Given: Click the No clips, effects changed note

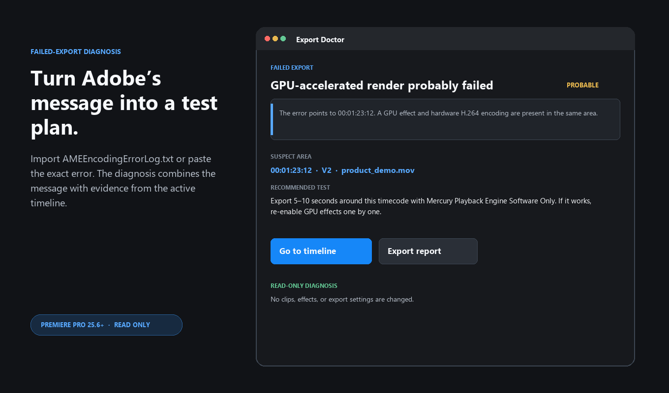Looking at the screenshot, I should [x=342, y=299].
